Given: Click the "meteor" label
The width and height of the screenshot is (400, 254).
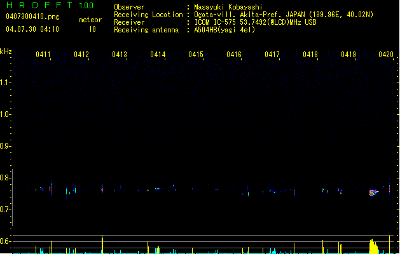Looking at the screenshot, I should (x=90, y=20).
